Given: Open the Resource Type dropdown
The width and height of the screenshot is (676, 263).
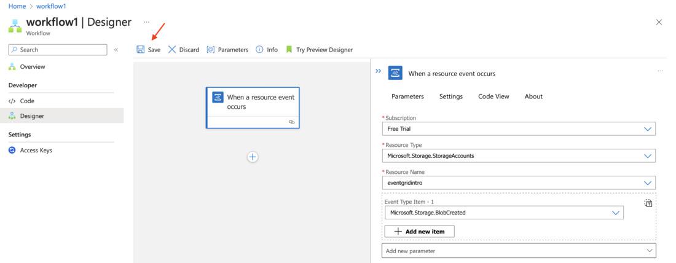Looking at the screenshot, I should tap(647, 156).
